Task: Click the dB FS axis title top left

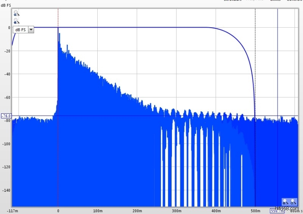Action: [6, 5]
